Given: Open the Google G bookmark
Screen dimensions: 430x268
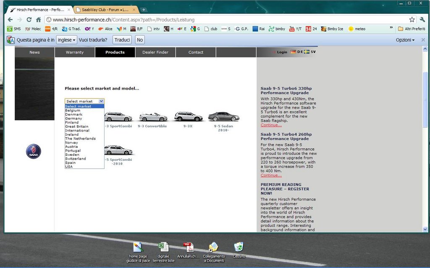Looking at the screenshot, I should click(x=195, y=29).
